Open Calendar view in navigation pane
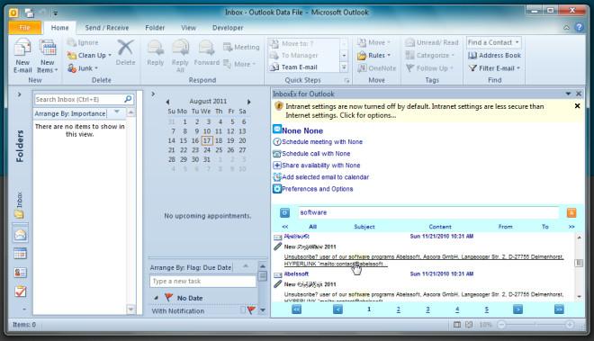 (x=20, y=254)
